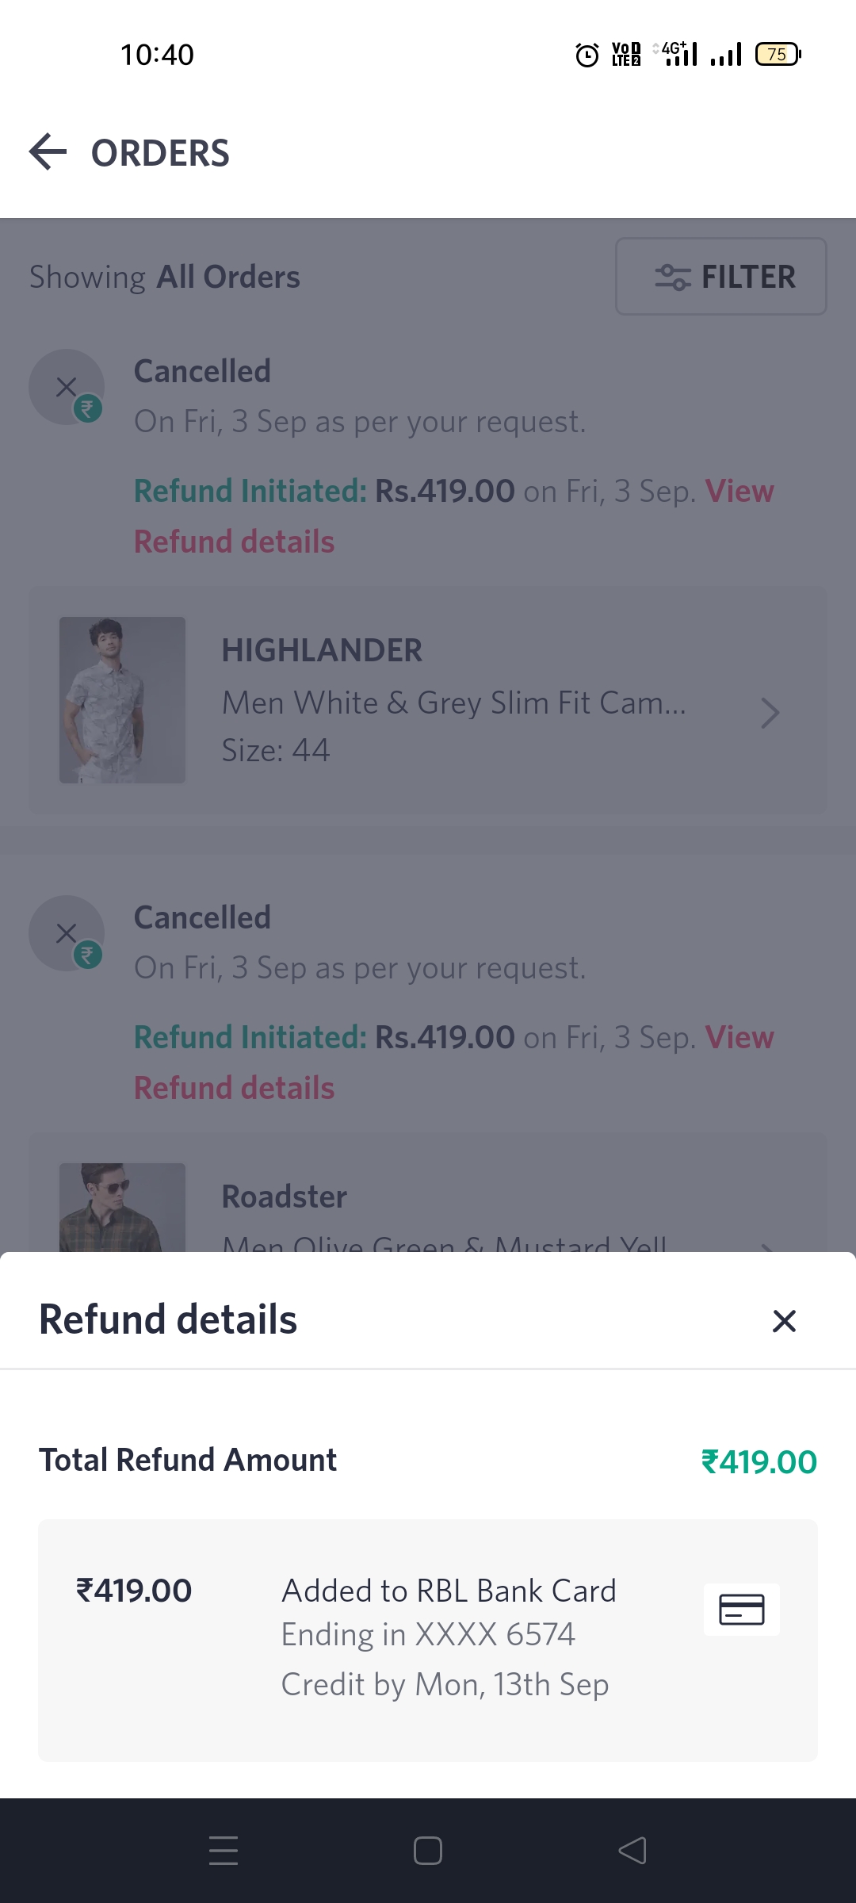Tap the battery indicator showing 75
Screen dimensions: 856x1903
pyautogui.click(x=778, y=55)
